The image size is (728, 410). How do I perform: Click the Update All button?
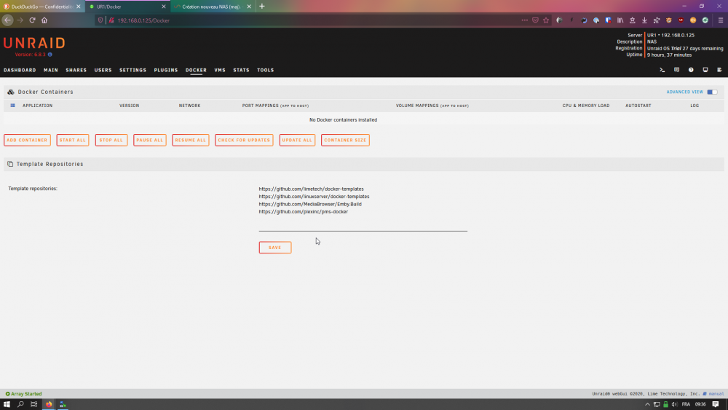click(x=297, y=140)
